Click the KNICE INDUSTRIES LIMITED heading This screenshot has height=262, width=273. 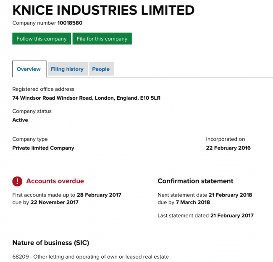pyautogui.click(x=103, y=10)
